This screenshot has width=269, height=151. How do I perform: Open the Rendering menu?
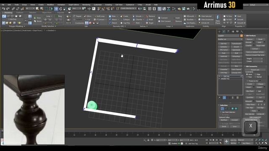pyautogui.click(x=86, y=5)
